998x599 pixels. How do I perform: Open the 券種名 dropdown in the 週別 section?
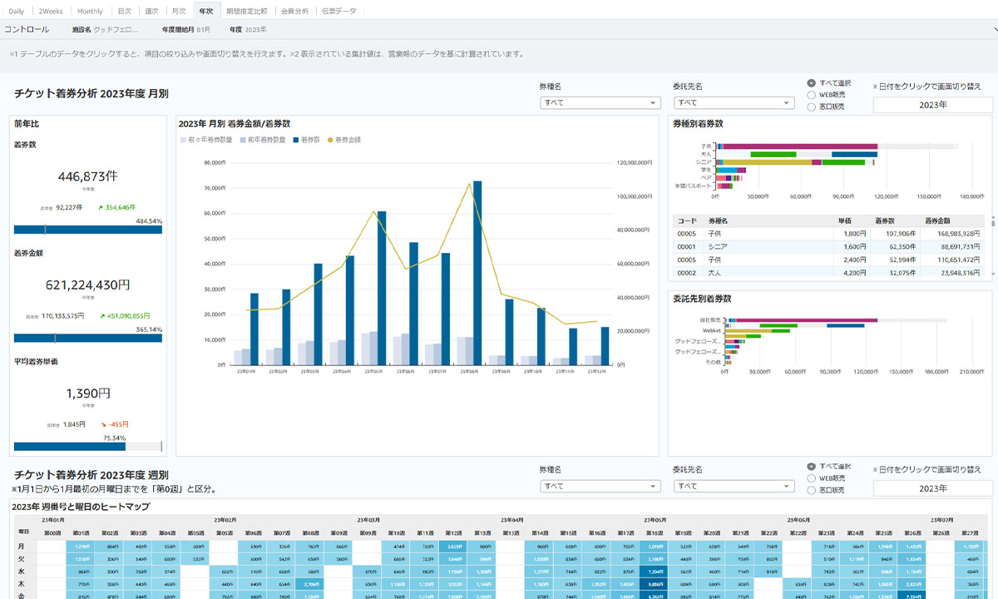click(x=600, y=486)
